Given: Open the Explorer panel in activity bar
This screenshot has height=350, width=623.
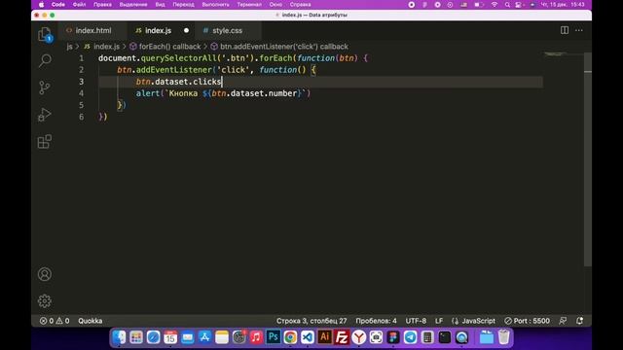Looking at the screenshot, I should (45, 35).
